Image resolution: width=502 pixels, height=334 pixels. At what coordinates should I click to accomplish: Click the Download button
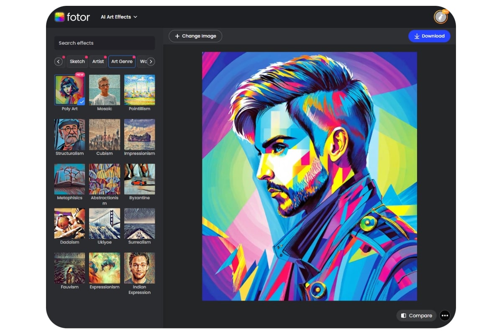pyautogui.click(x=429, y=36)
